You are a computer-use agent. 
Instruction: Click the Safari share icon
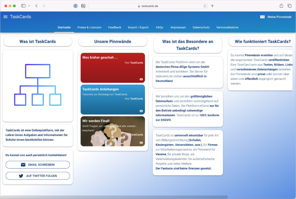click(x=281, y=6)
